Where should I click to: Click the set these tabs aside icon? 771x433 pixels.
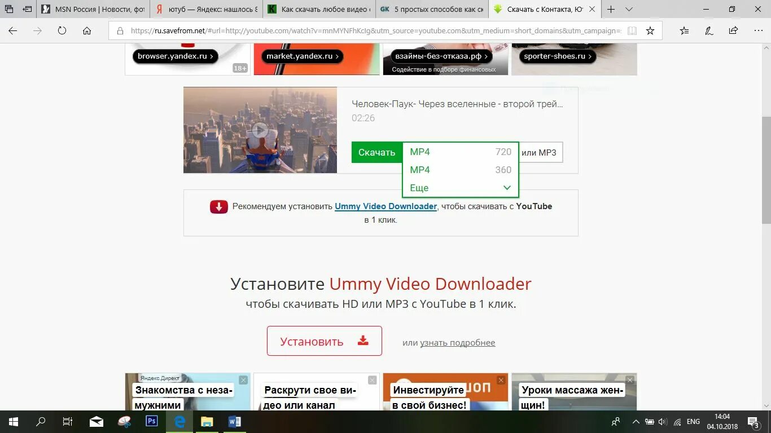tap(27, 9)
